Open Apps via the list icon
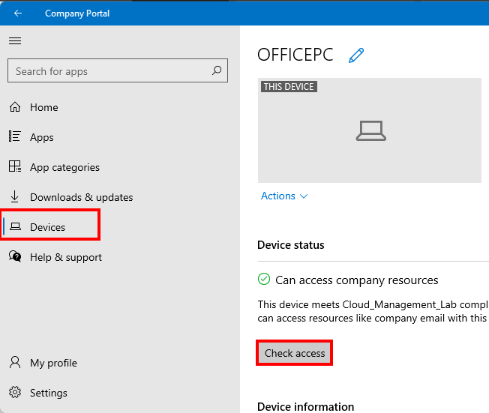Viewport: 489px width, 413px height. coord(15,137)
